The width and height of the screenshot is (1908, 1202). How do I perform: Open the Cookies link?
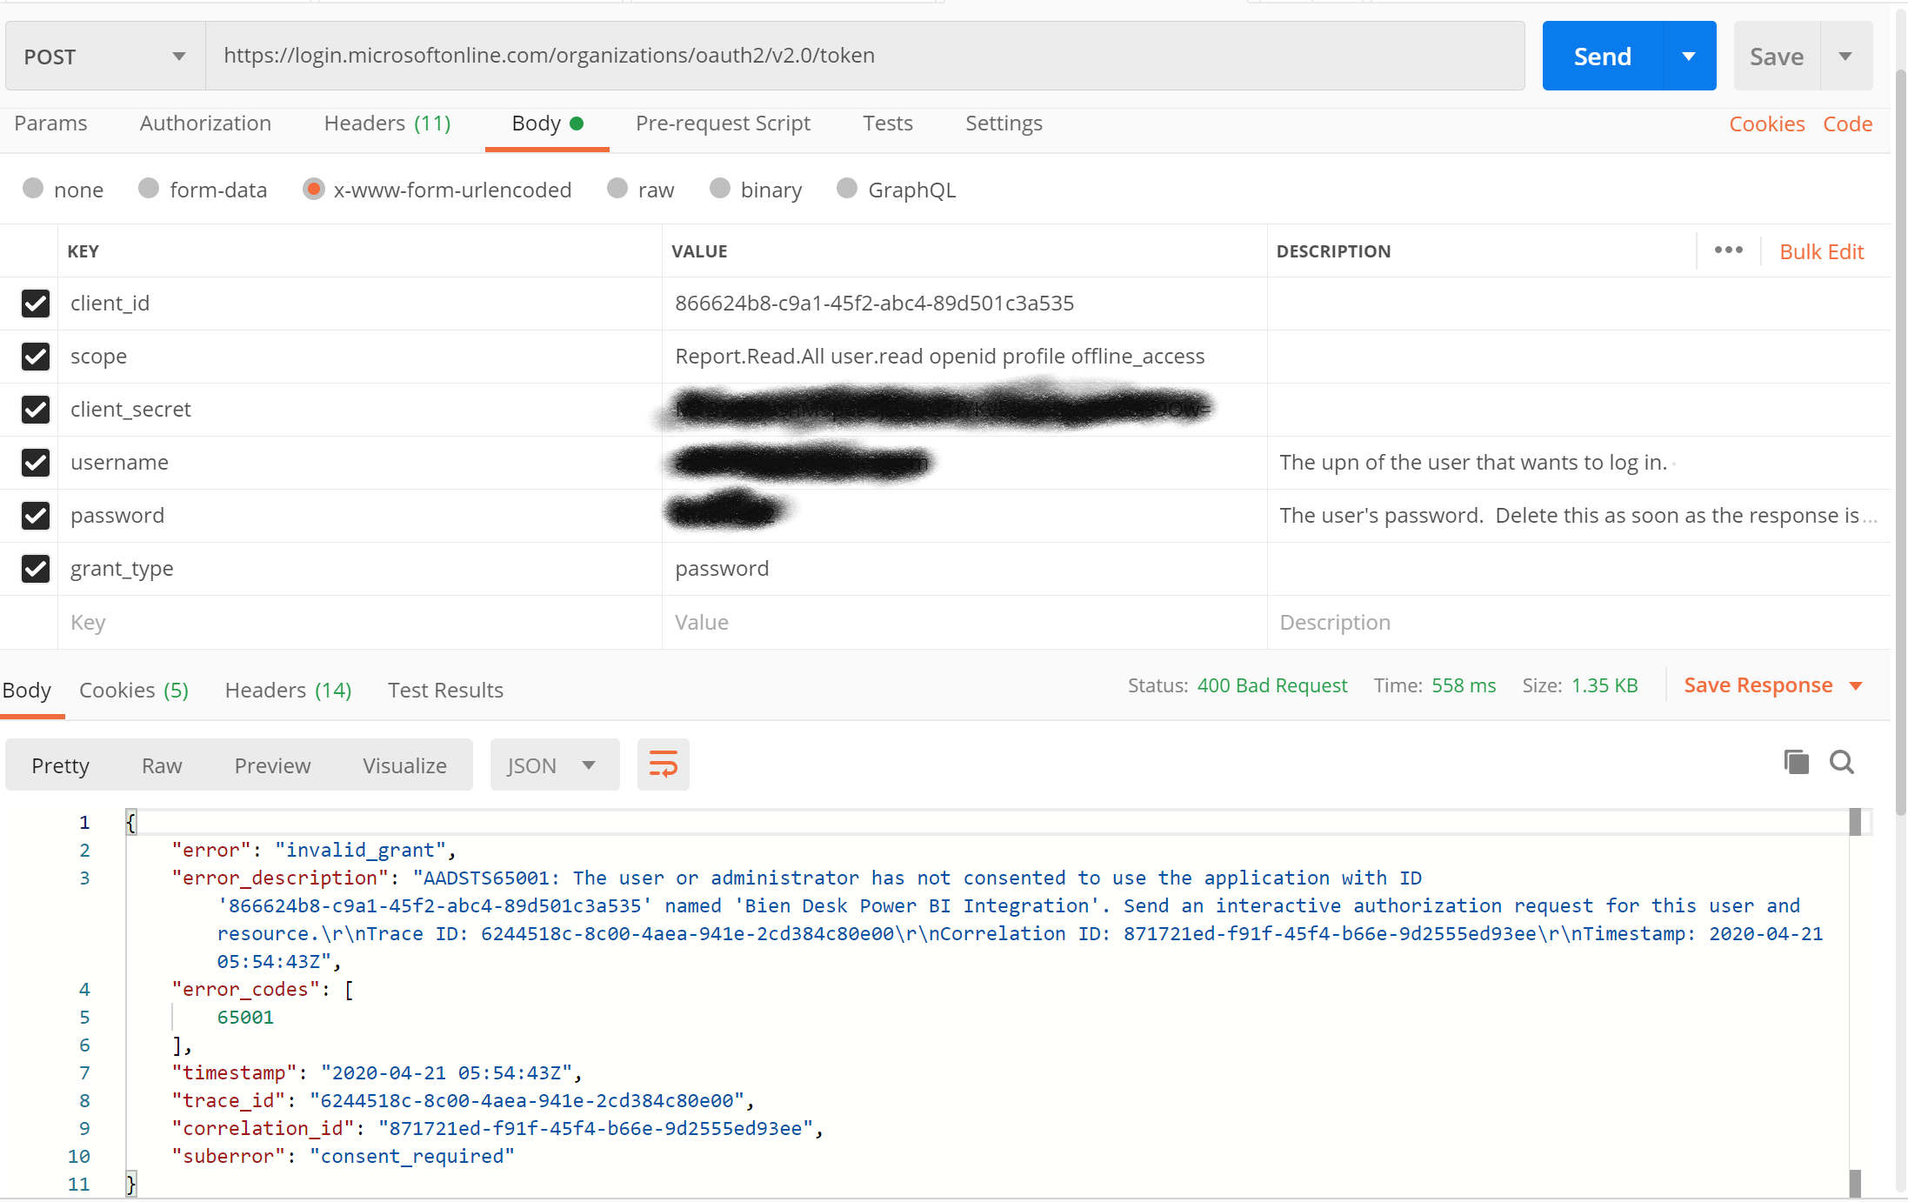click(x=1766, y=124)
